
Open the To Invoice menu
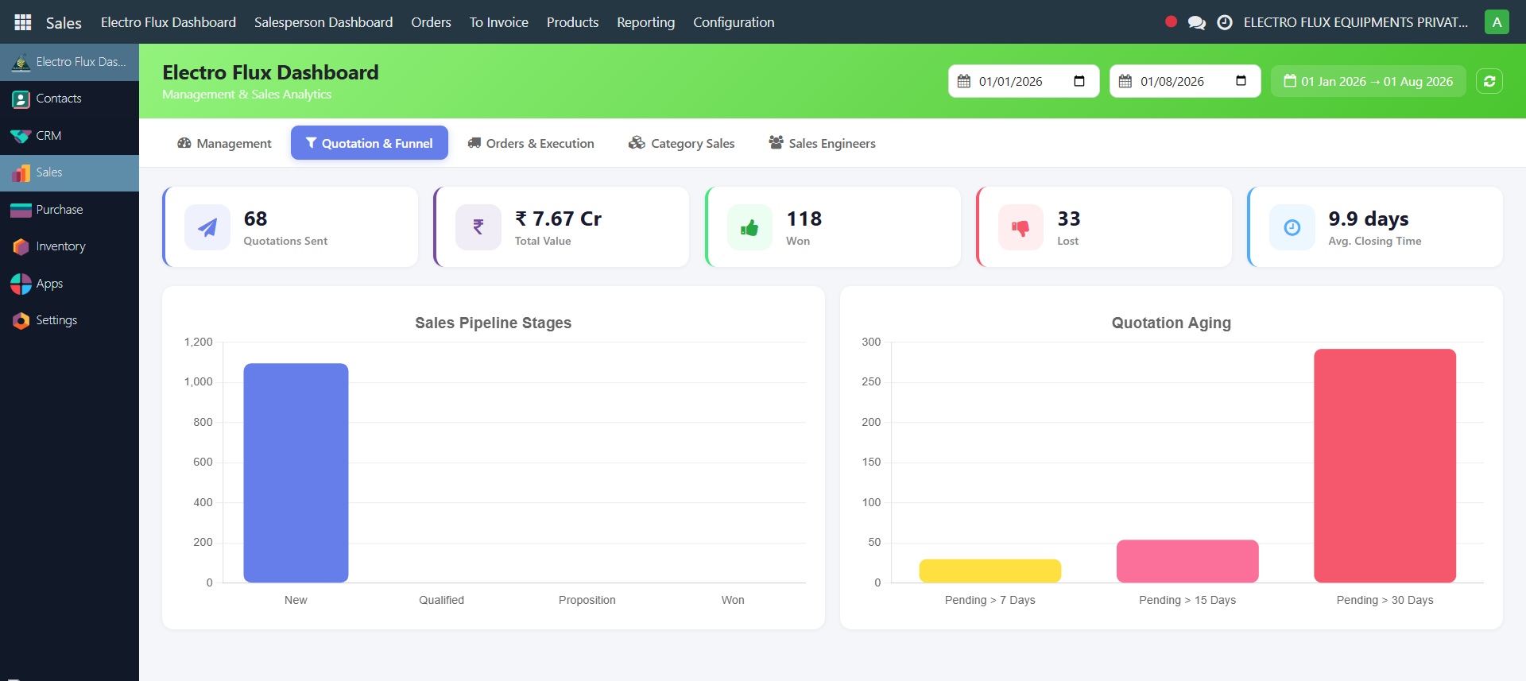[499, 22]
